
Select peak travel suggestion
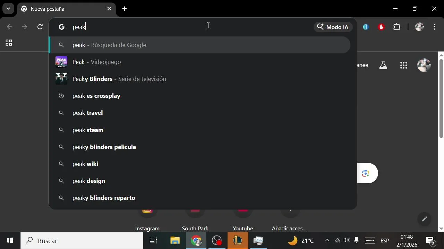(200, 113)
